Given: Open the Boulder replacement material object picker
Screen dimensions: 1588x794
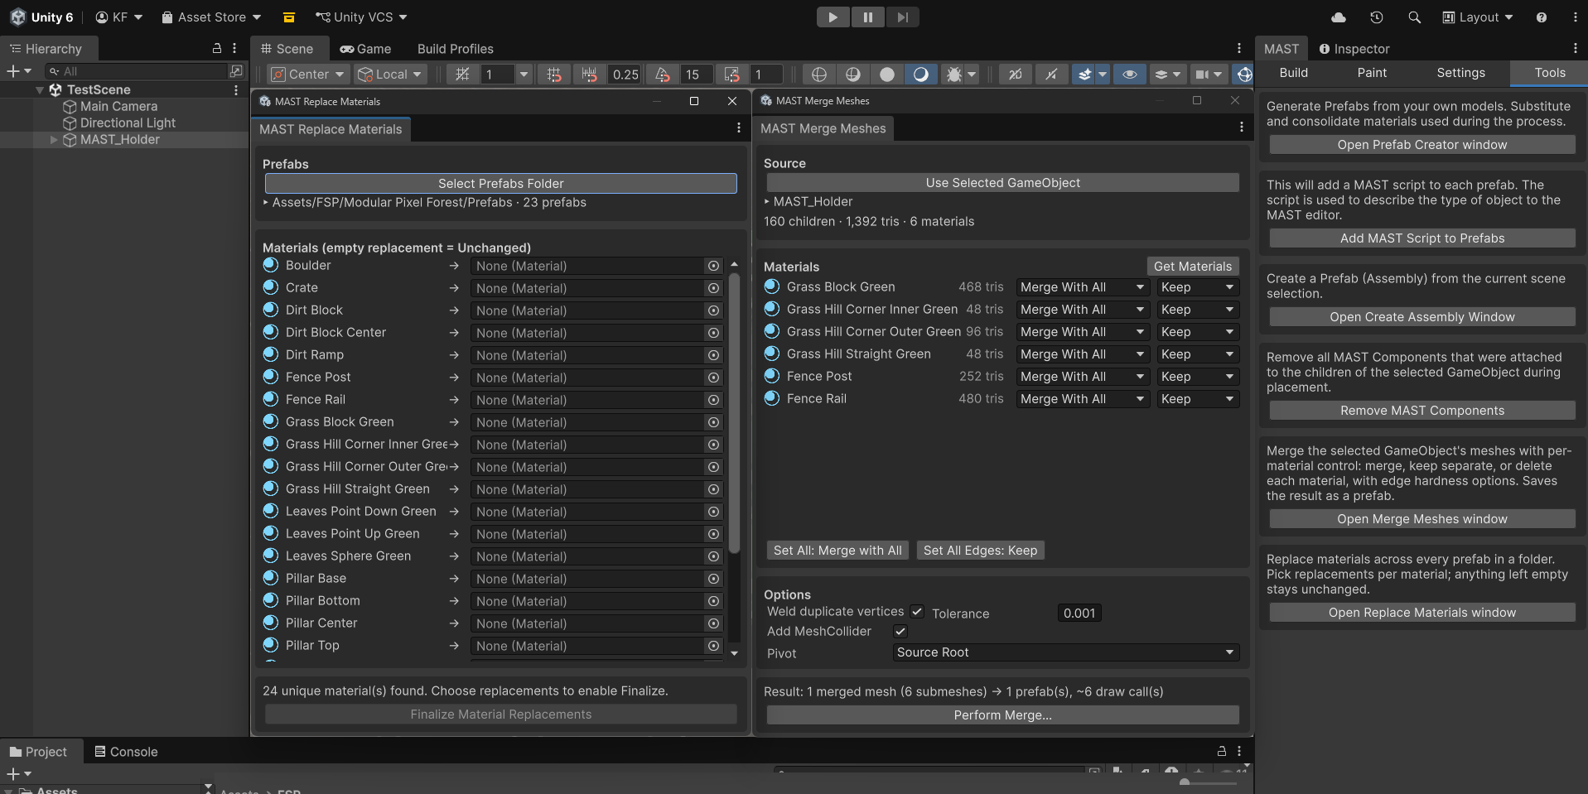Looking at the screenshot, I should pyautogui.click(x=713, y=266).
